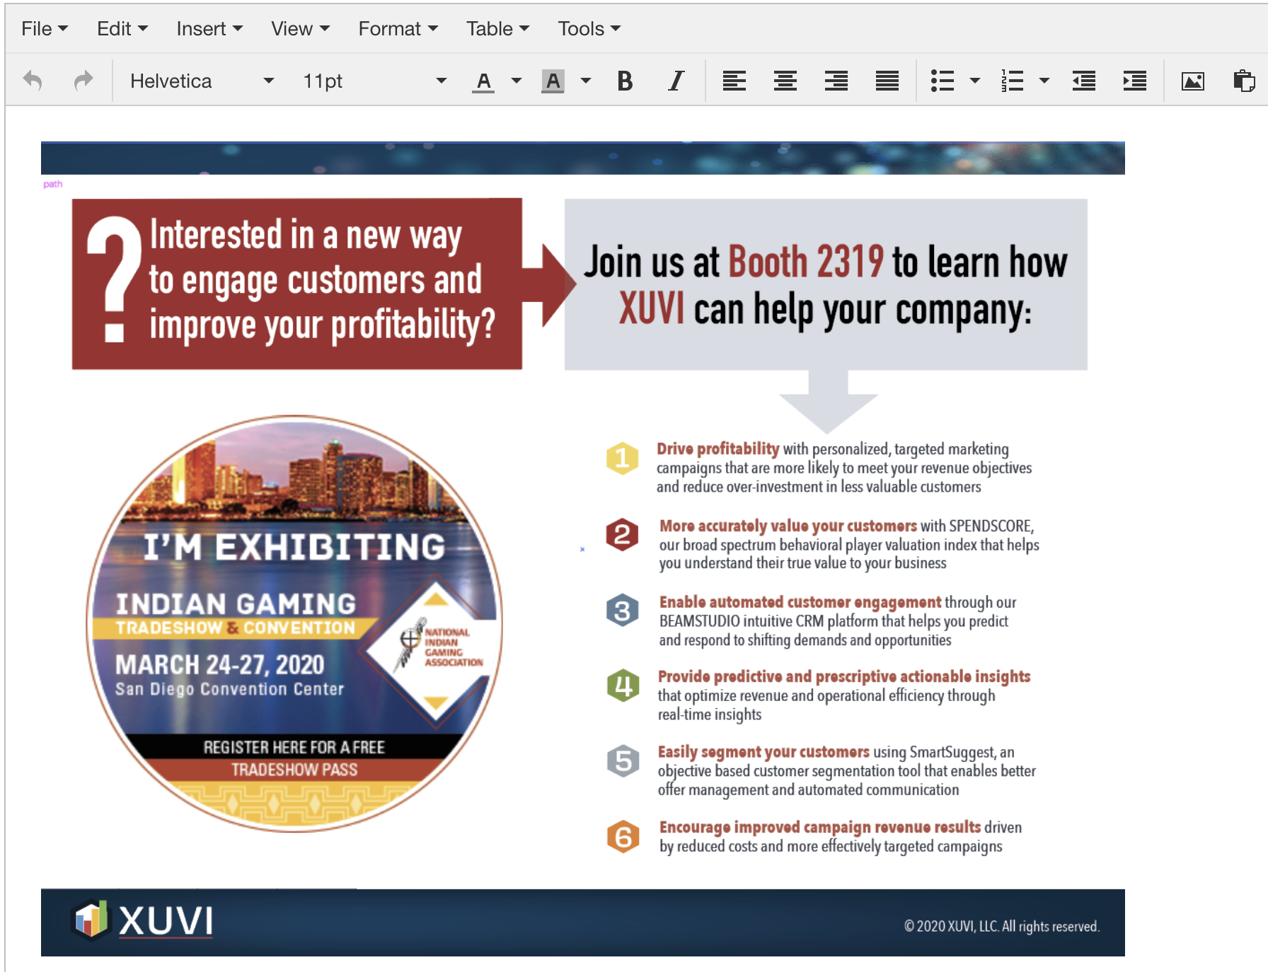
Task: Click 'Easily segment your customers' text
Action: click(x=763, y=752)
